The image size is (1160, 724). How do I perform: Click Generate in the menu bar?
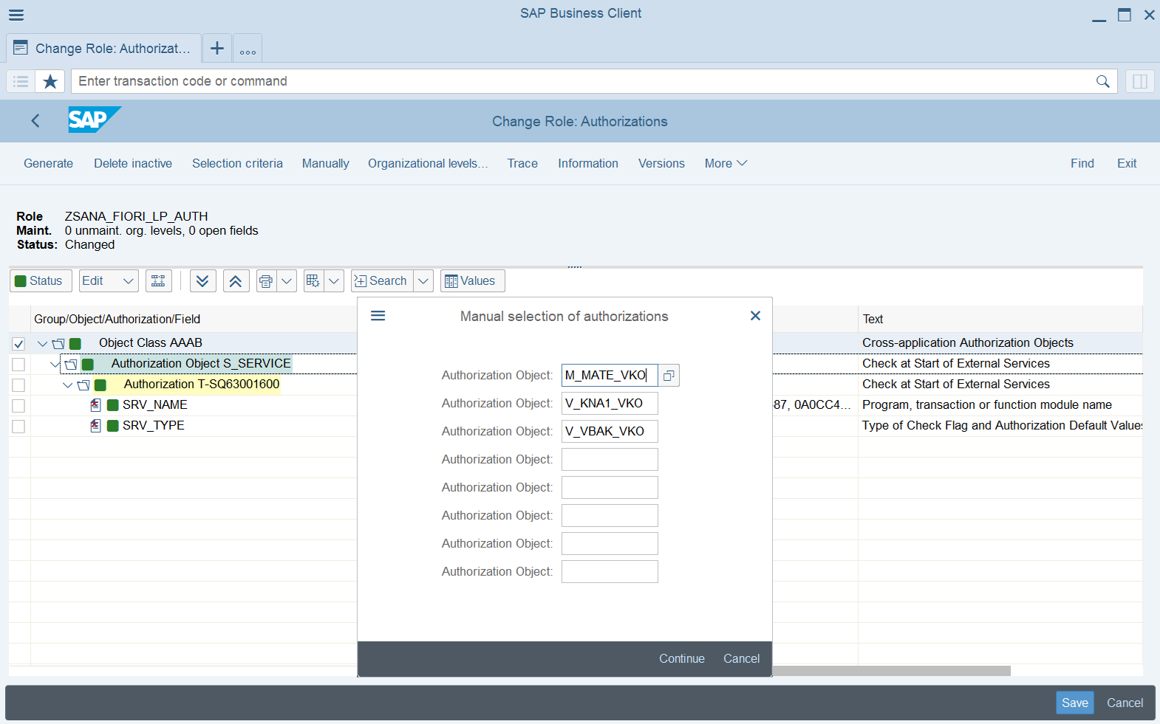(x=49, y=164)
